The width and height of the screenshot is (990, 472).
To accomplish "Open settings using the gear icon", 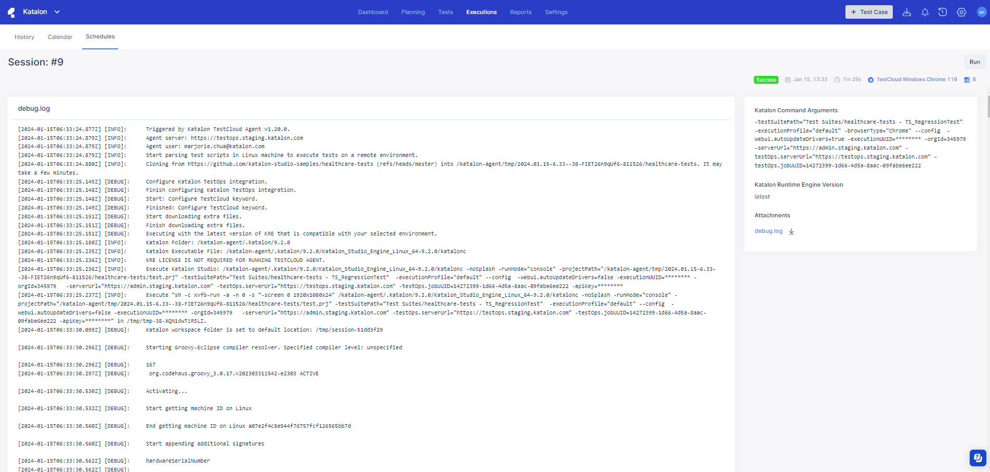I will 961,12.
